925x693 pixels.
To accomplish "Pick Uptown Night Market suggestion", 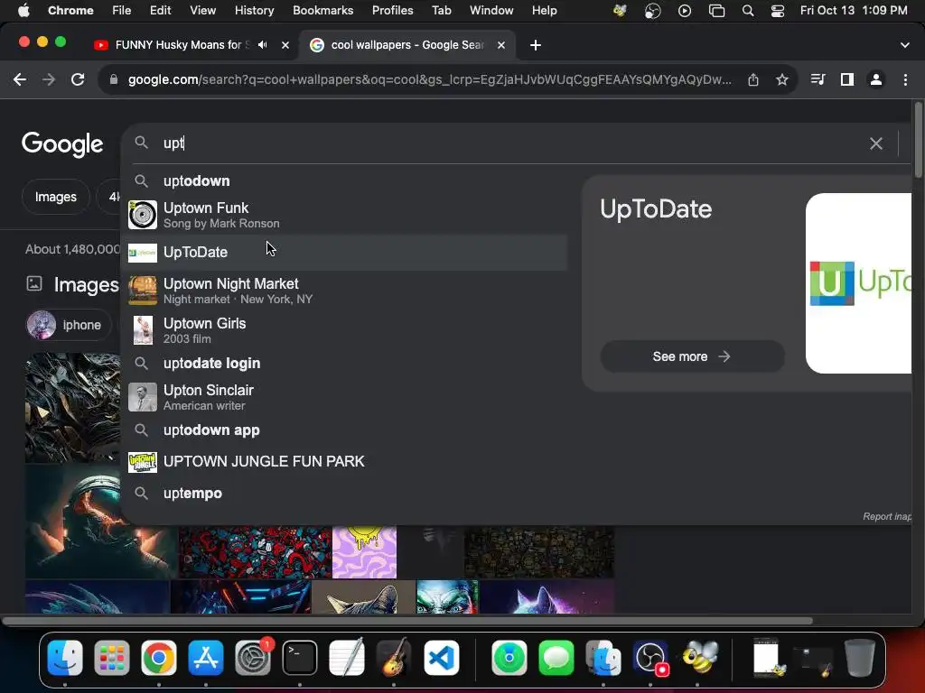I will coord(343,291).
